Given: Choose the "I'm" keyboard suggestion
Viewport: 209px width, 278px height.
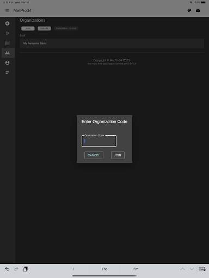Looking at the screenshot, I should pyautogui.click(x=136, y=269).
